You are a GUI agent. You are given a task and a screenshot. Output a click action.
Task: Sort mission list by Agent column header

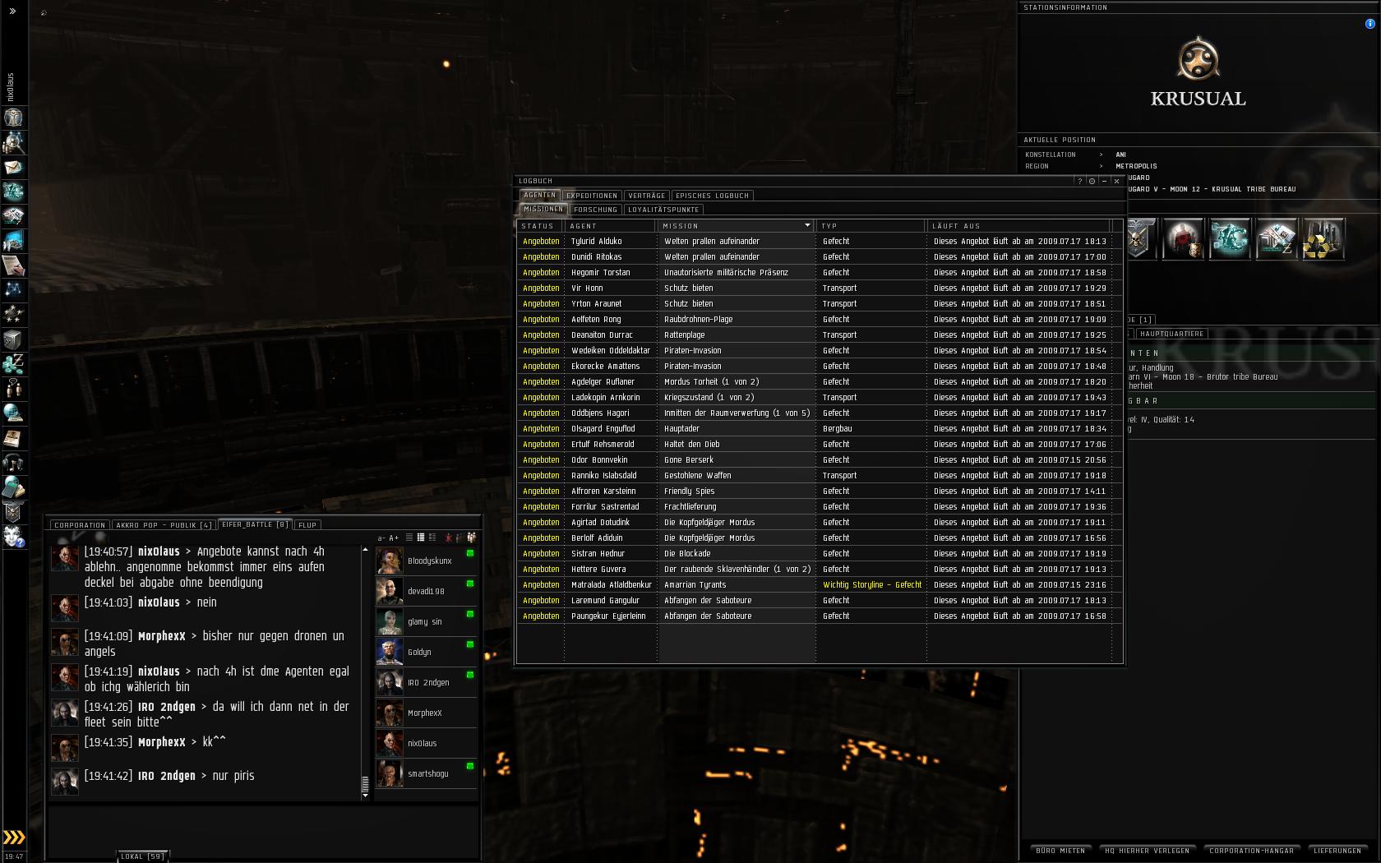(x=609, y=225)
